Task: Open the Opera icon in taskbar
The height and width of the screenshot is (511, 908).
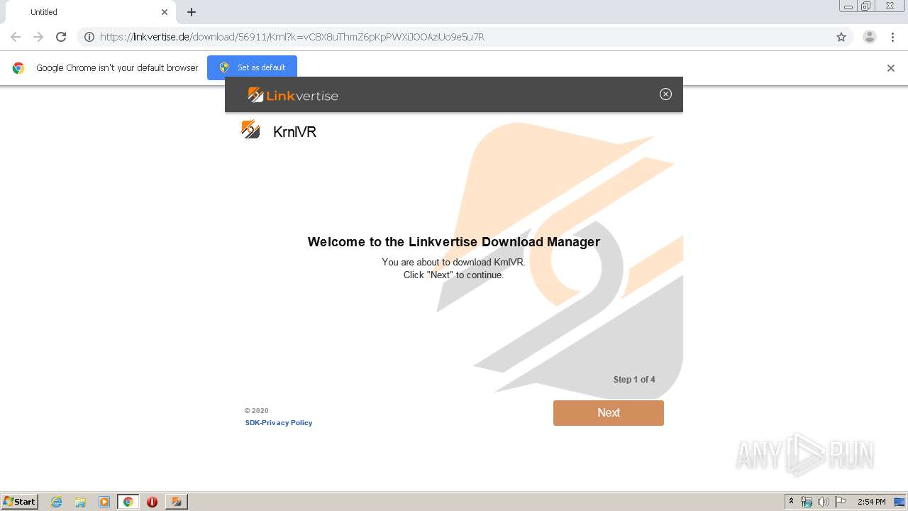Action: click(152, 502)
